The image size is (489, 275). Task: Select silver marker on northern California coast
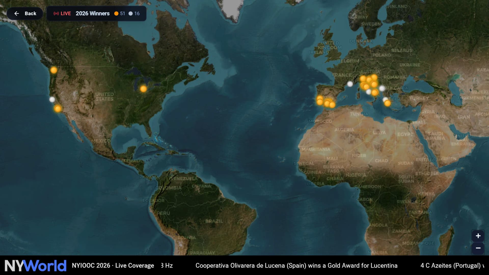pos(52,99)
